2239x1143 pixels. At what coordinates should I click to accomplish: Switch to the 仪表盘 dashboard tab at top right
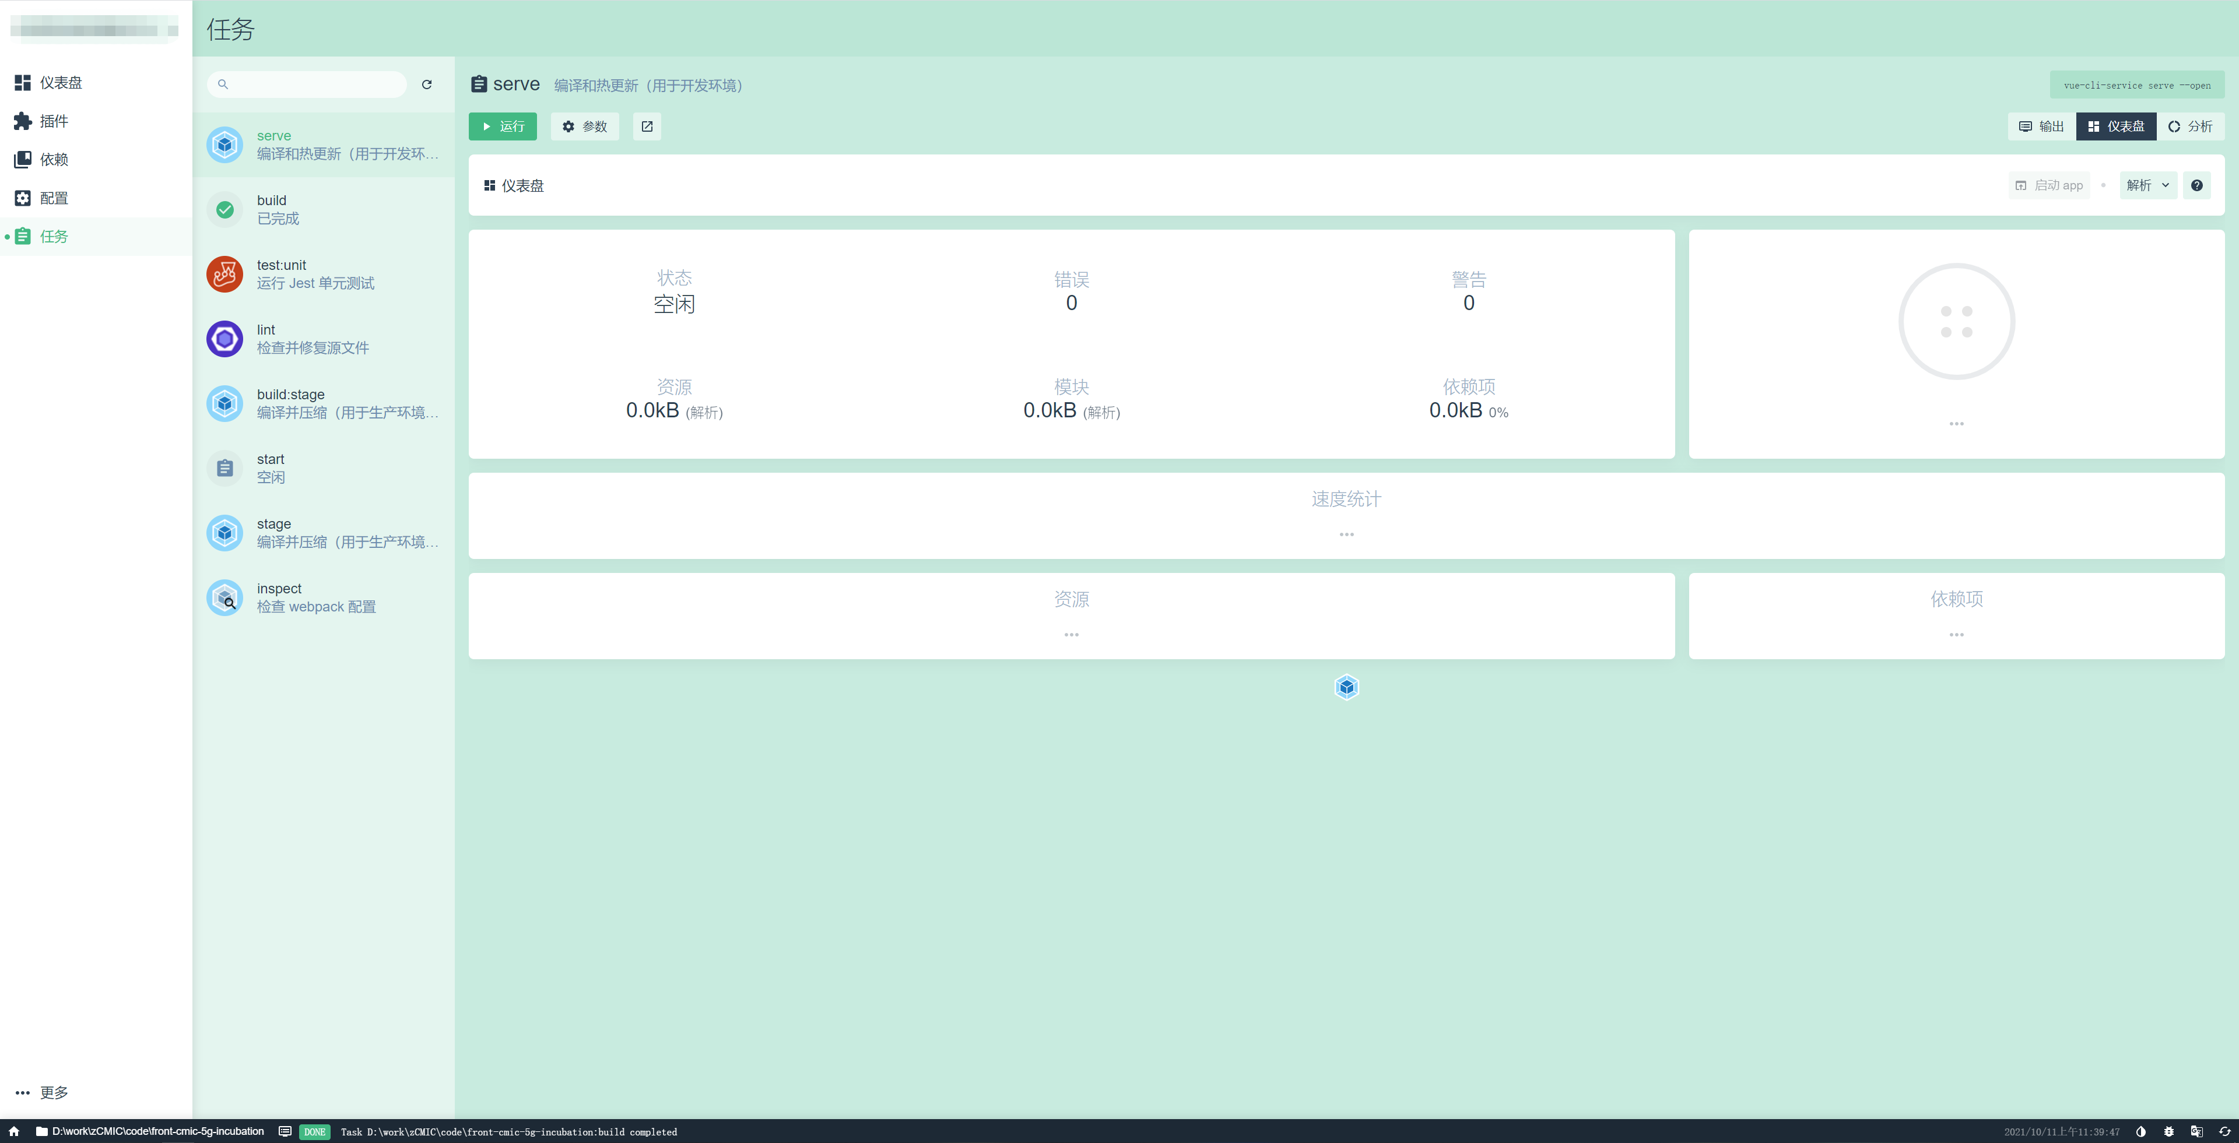click(2115, 126)
